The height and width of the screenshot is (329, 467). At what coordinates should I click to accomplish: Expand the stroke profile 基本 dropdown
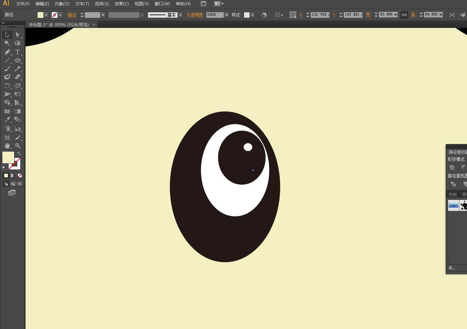[x=180, y=15]
